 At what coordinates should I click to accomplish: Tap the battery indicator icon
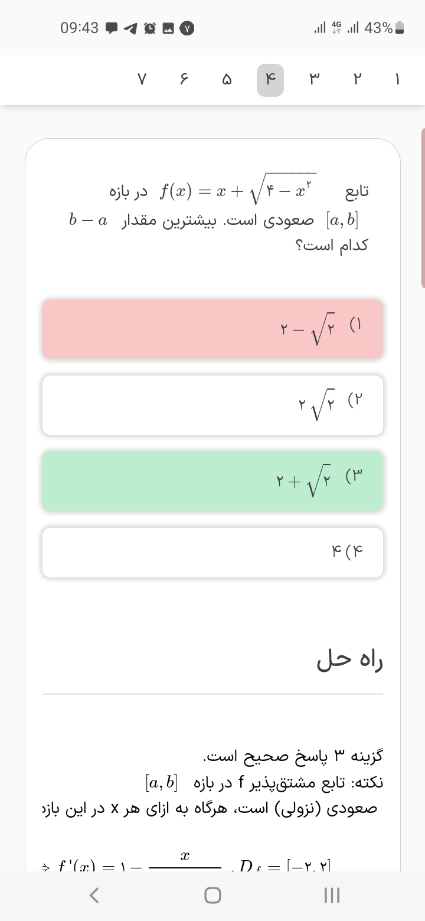(400, 28)
